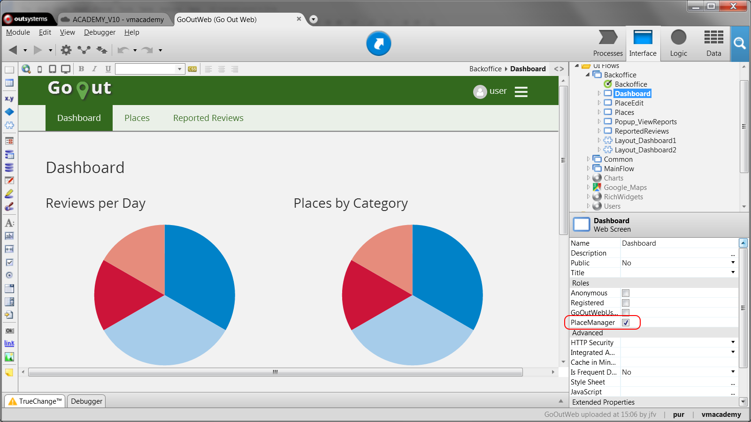Select Layout_Dashboard1 block in tree
This screenshot has width=751, height=422.
645,141
